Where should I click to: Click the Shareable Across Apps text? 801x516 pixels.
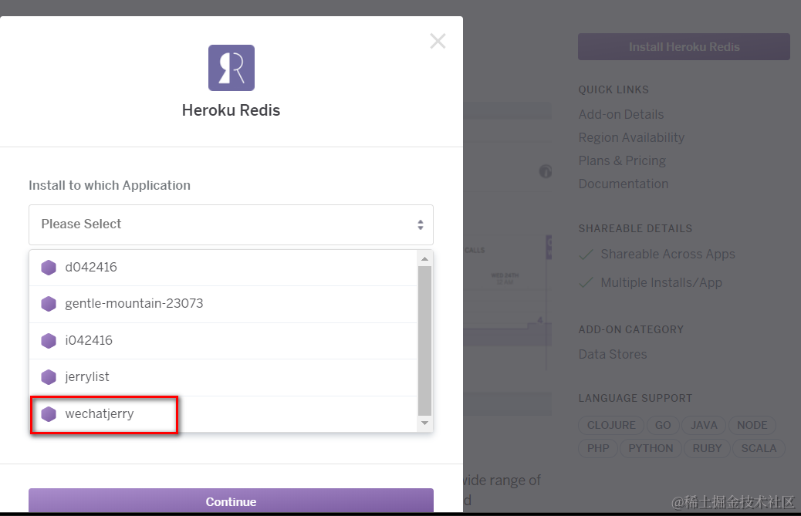click(x=667, y=255)
